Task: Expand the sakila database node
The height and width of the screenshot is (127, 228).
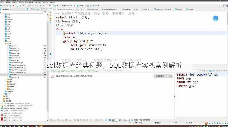Action: 4,34
